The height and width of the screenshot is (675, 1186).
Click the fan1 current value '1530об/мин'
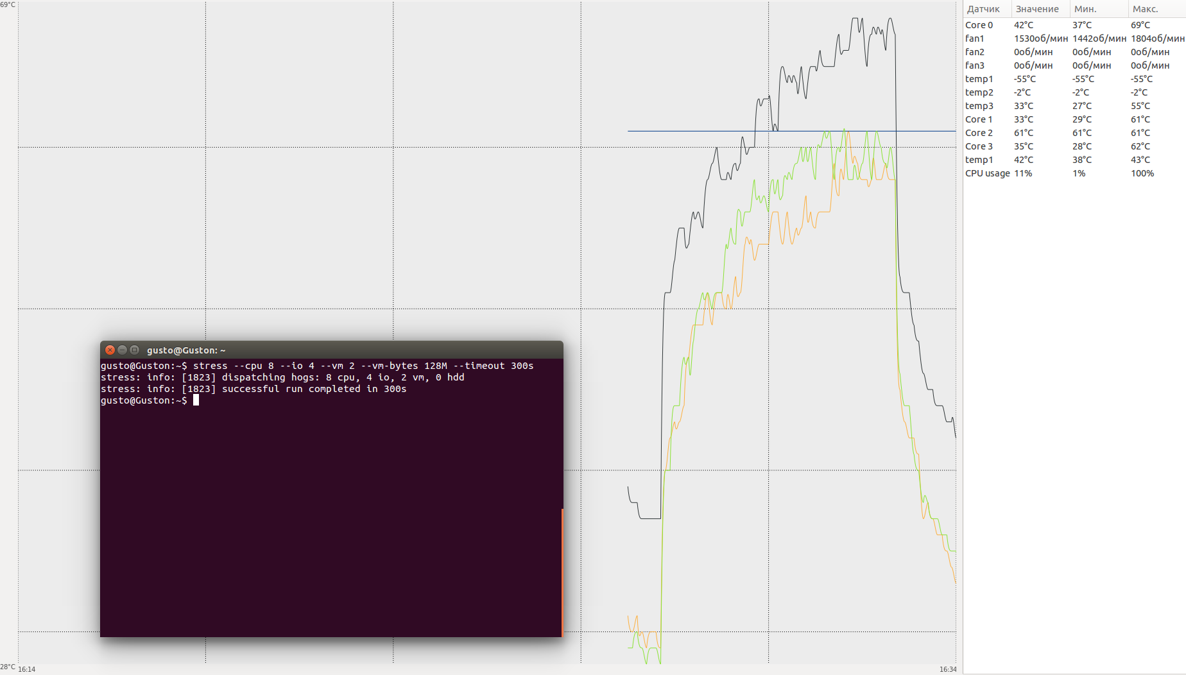click(1040, 38)
